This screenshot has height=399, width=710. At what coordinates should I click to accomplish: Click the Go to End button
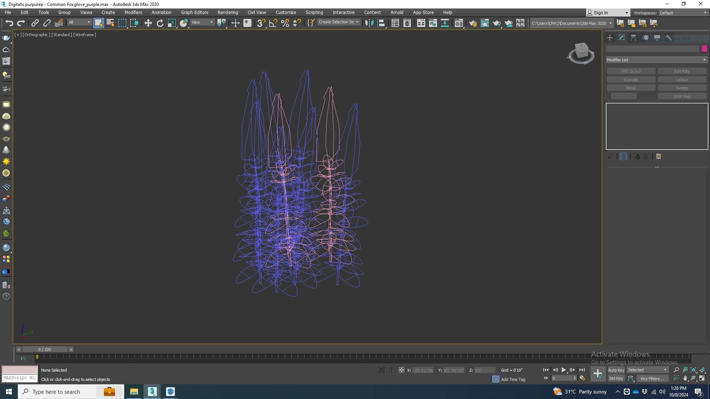(582, 370)
